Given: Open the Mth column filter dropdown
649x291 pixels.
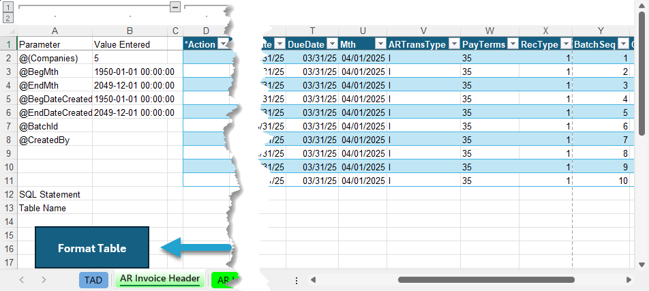Looking at the screenshot, I should point(381,44).
